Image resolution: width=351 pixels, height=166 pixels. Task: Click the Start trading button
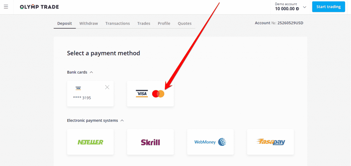pos(328,7)
